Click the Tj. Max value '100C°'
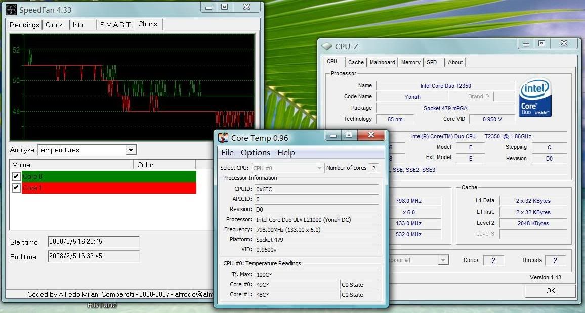Image resolution: width=585 pixels, height=313 pixels. pyautogui.click(x=316, y=275)
